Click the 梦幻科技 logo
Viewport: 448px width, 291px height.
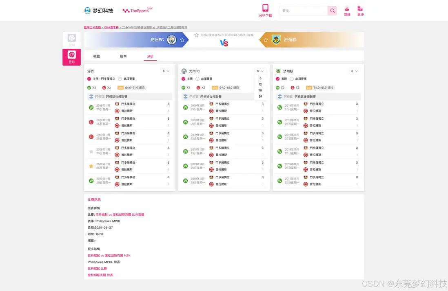[99, 11]
